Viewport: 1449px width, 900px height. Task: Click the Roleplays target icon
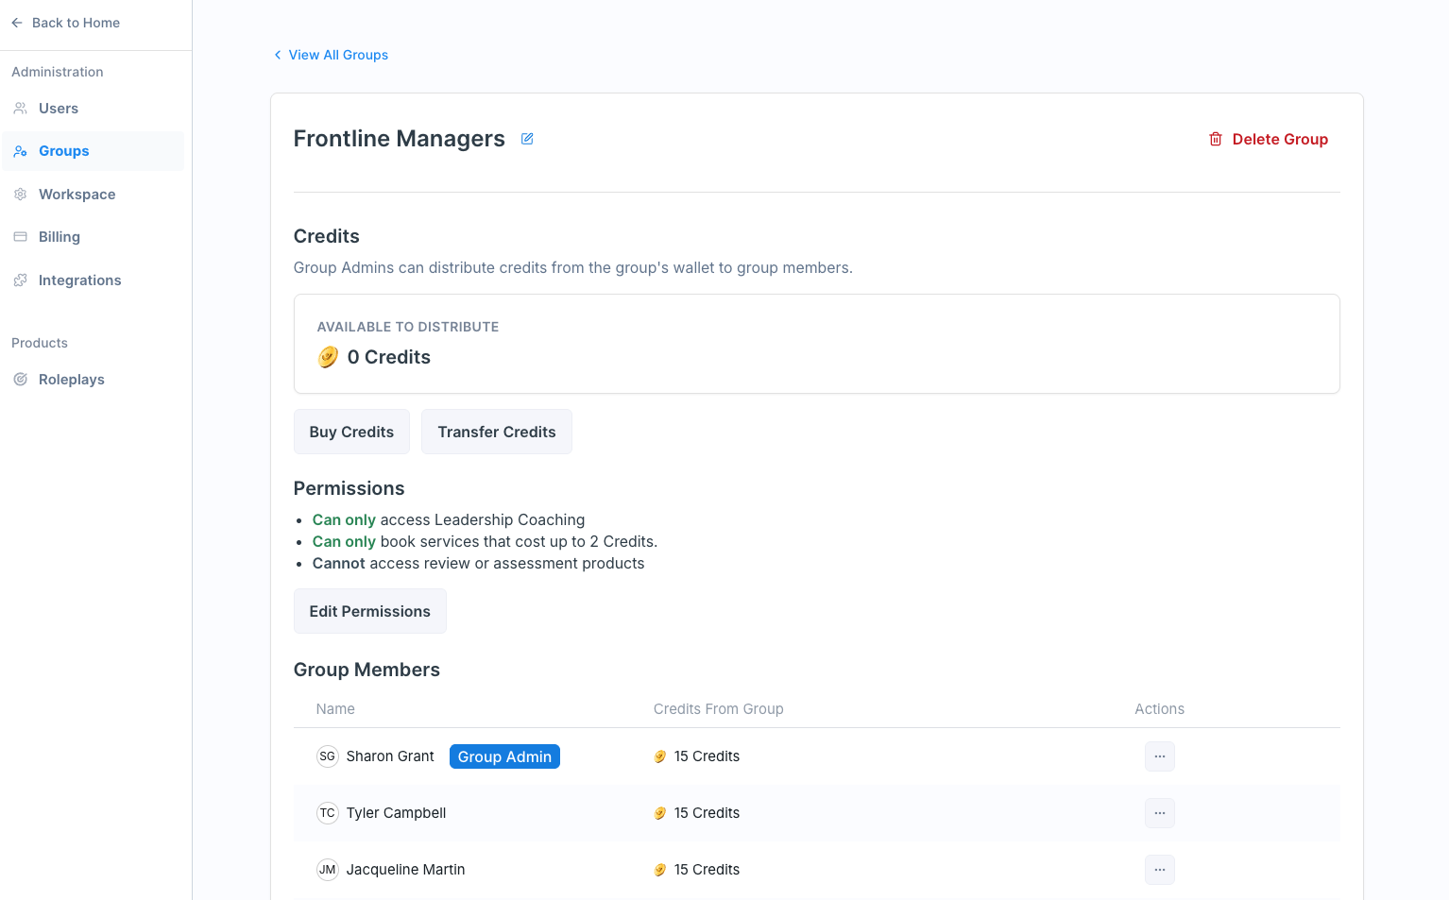point(20,380)
